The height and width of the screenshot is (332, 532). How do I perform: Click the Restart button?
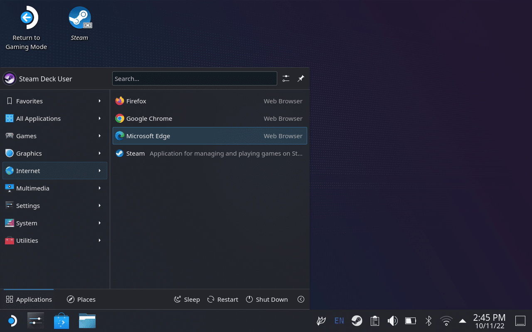click(223, 299)
